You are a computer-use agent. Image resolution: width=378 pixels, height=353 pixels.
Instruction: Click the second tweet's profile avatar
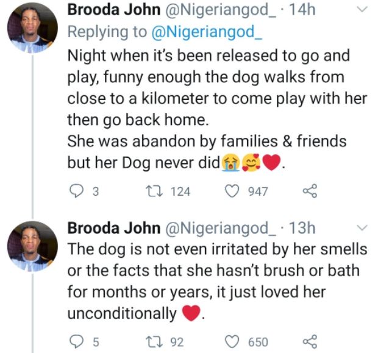[31, 245]
